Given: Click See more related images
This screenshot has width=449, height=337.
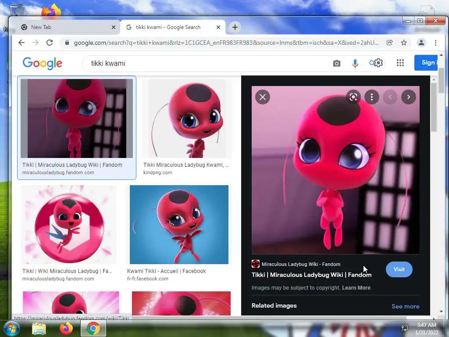Looking at the screenshot, I should click(x=405, y=306).
